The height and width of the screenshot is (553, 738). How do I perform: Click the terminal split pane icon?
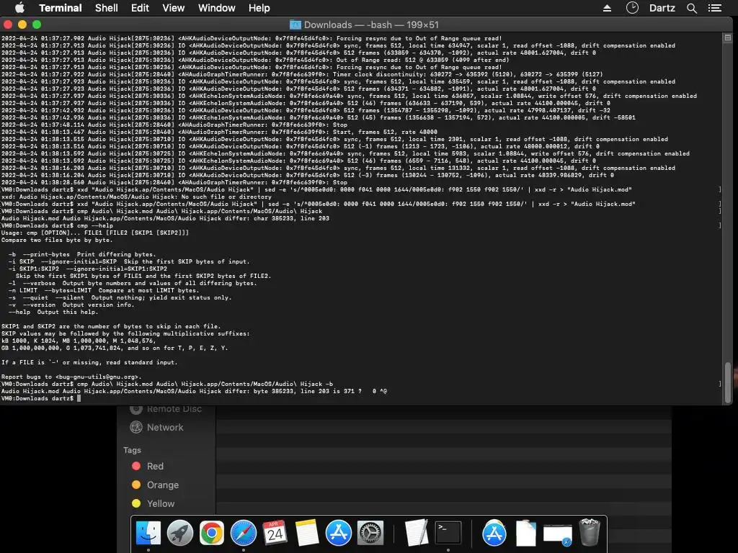tap(728, 37)
